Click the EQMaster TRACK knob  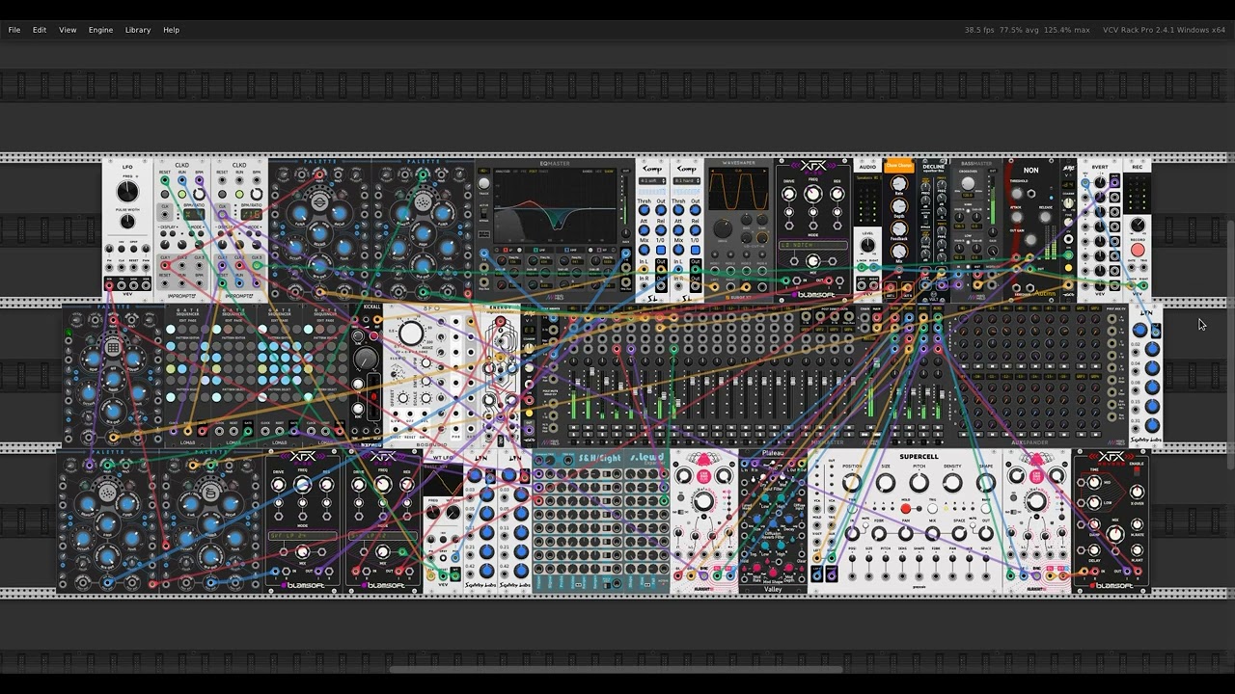coord(483,183)
